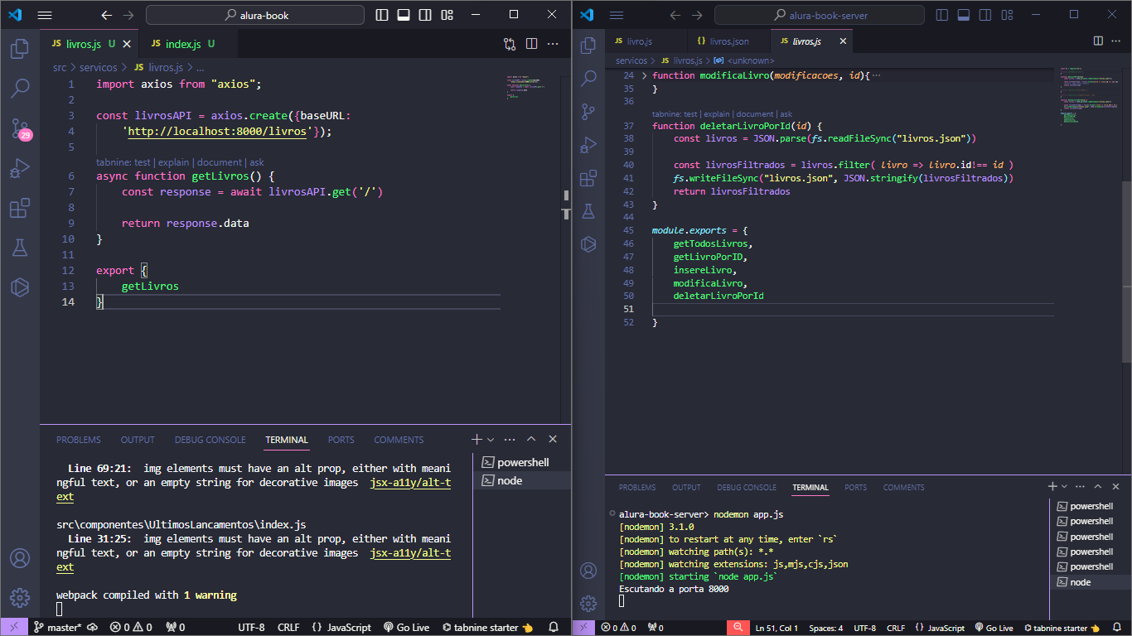Open Manage gear in alura-book-server window

tap(588, 603)
